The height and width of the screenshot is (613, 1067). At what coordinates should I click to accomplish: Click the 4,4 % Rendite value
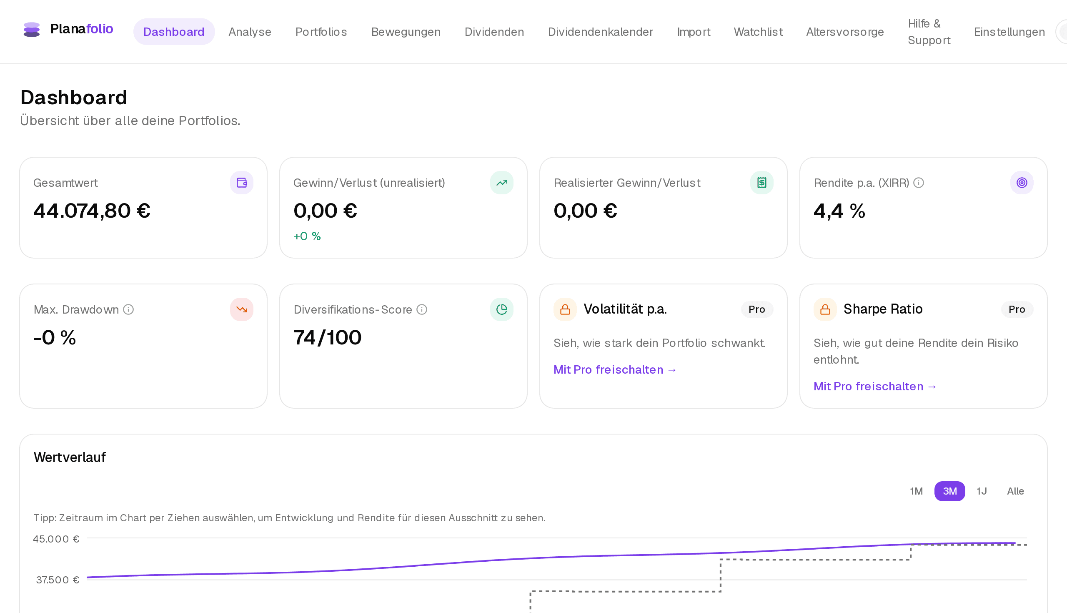click(x=839, y=211)
